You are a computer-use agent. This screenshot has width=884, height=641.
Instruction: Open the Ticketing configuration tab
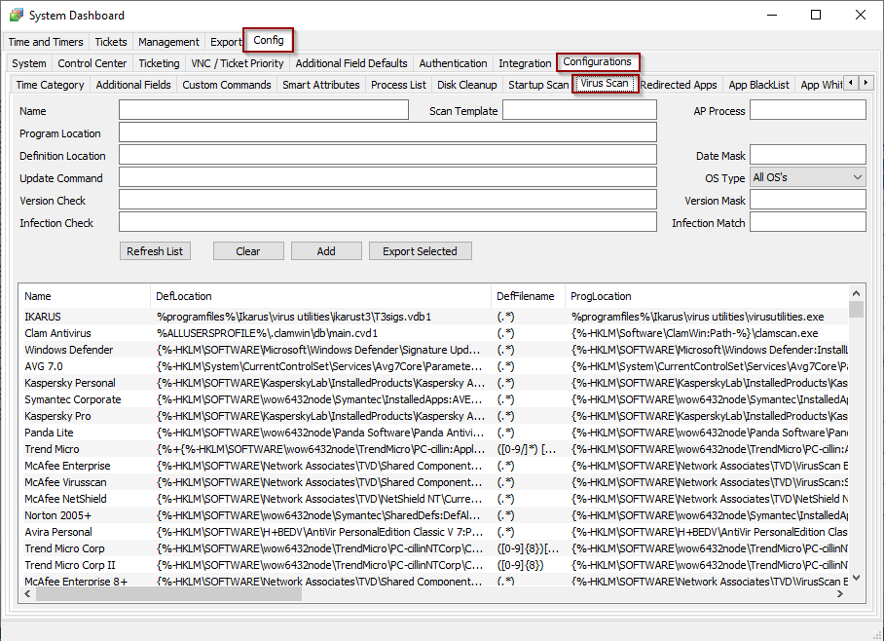tap(159, 63)
